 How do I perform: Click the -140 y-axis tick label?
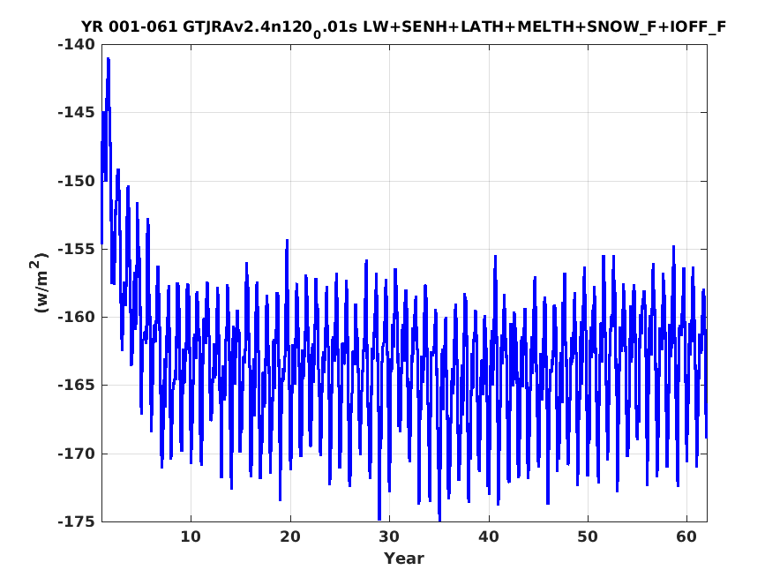pyautogui.click(x=76, y=44)
